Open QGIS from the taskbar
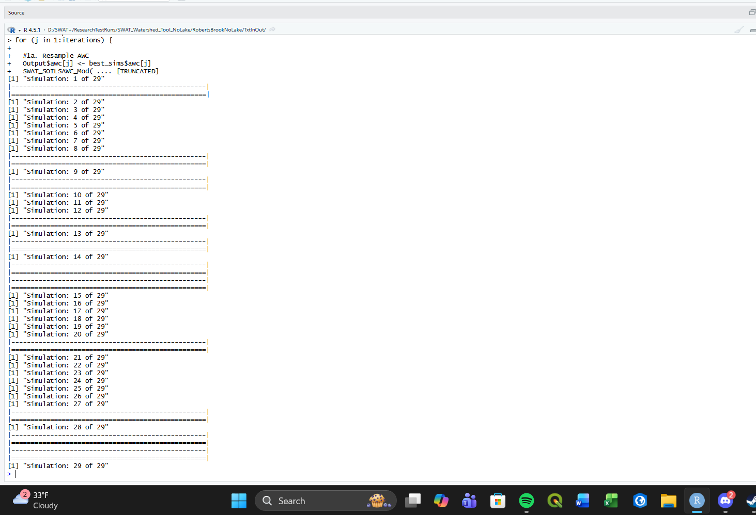This screenshot has height=515, width=756. [x=554, y=501]
